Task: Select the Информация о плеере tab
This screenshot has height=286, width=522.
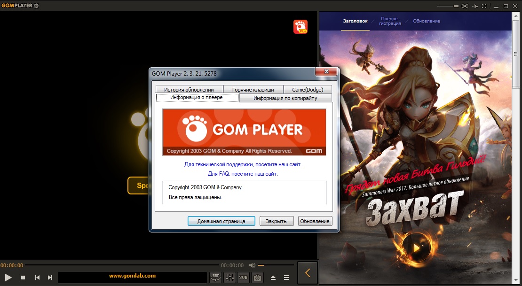Action: pyautogui.click(x=197, y=97)
